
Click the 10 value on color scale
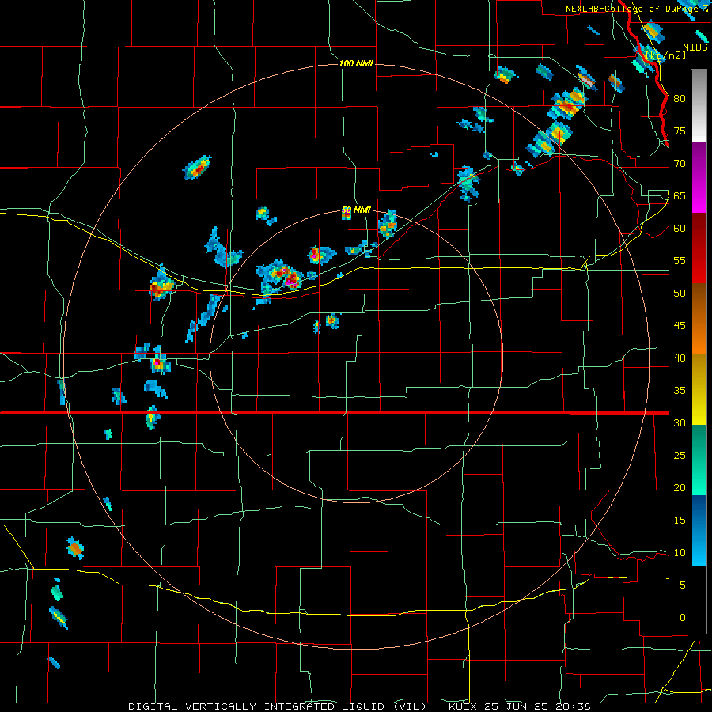680,553
